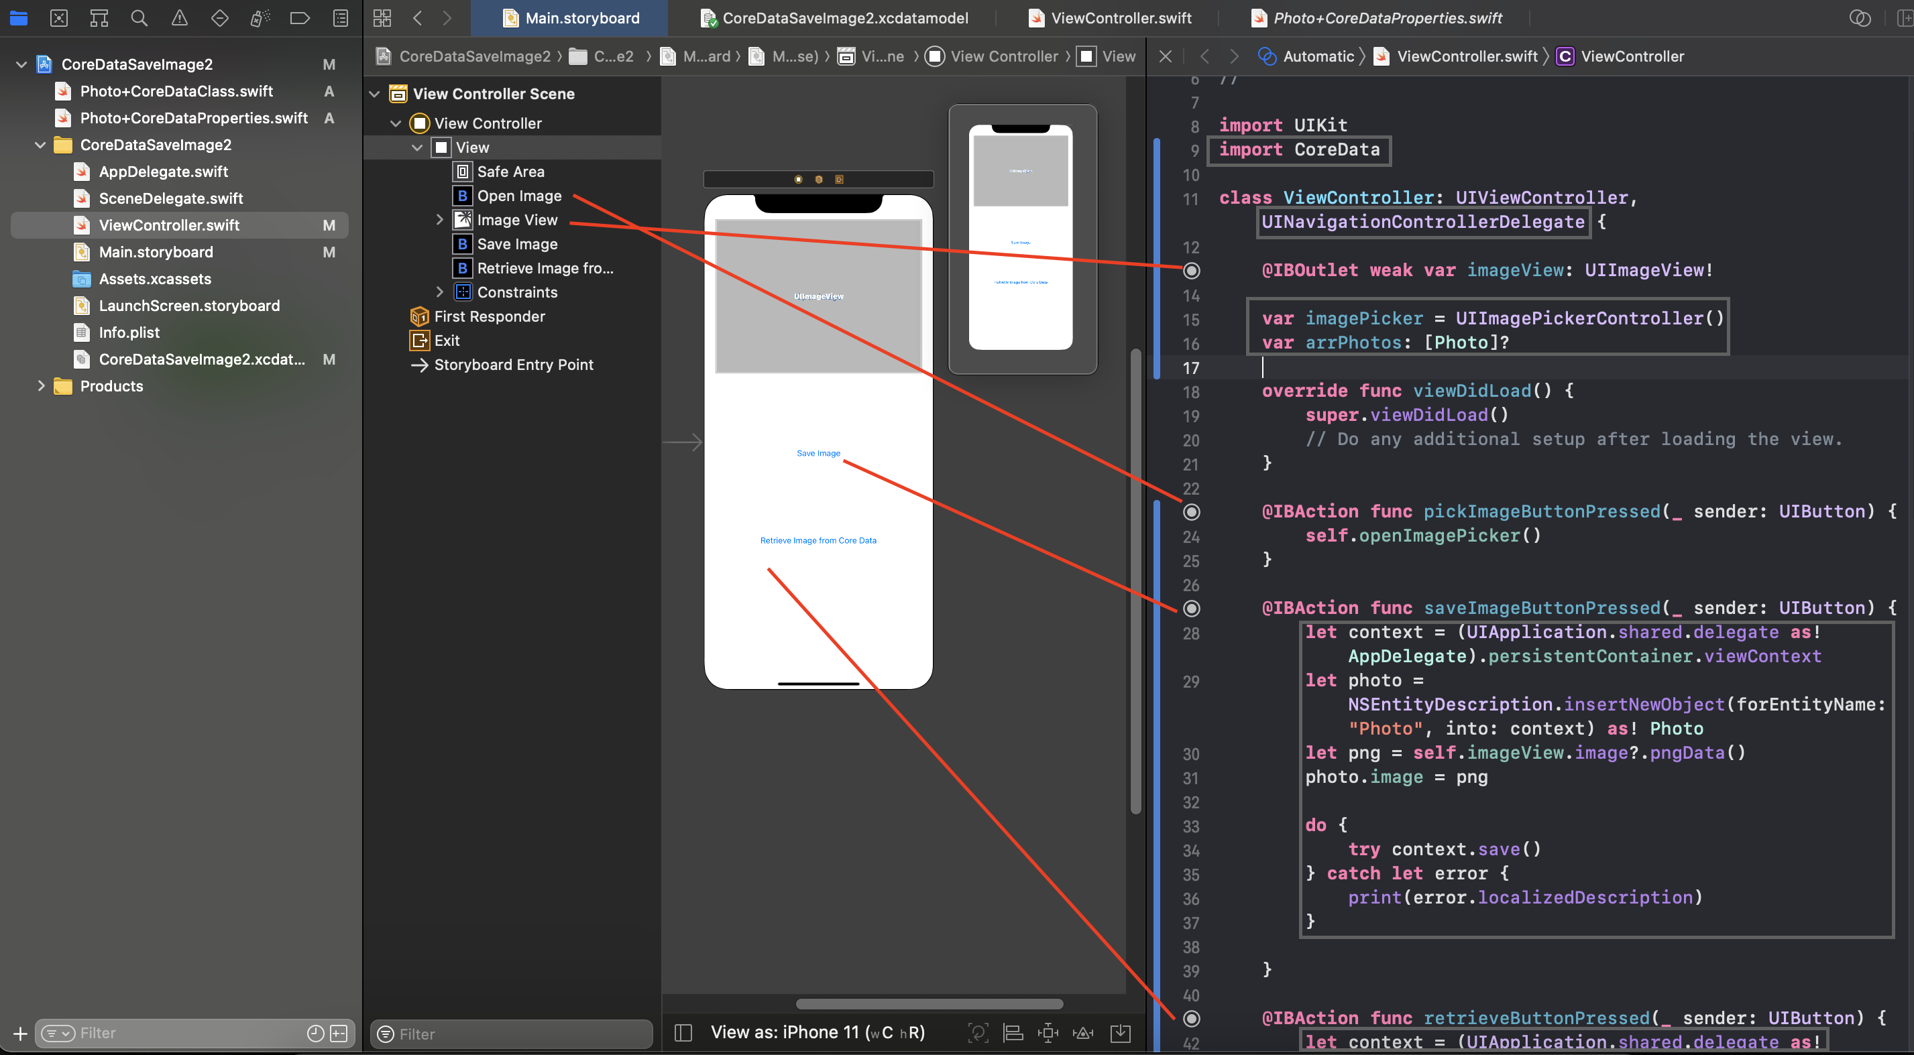Screen dimensions: 1914x1055
Task: Switch to the Photo+CoreDataProperties.swift tab
Action: 1386,18
